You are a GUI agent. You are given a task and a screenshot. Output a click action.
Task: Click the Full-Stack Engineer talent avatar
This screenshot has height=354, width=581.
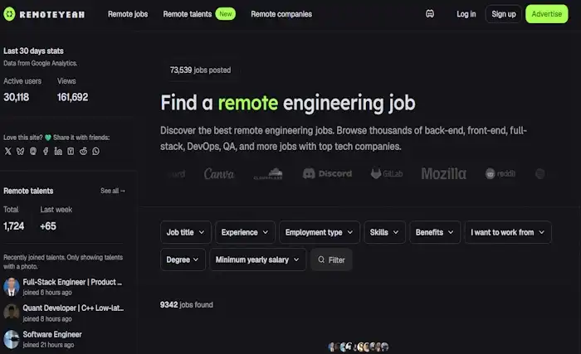point(12,287)
